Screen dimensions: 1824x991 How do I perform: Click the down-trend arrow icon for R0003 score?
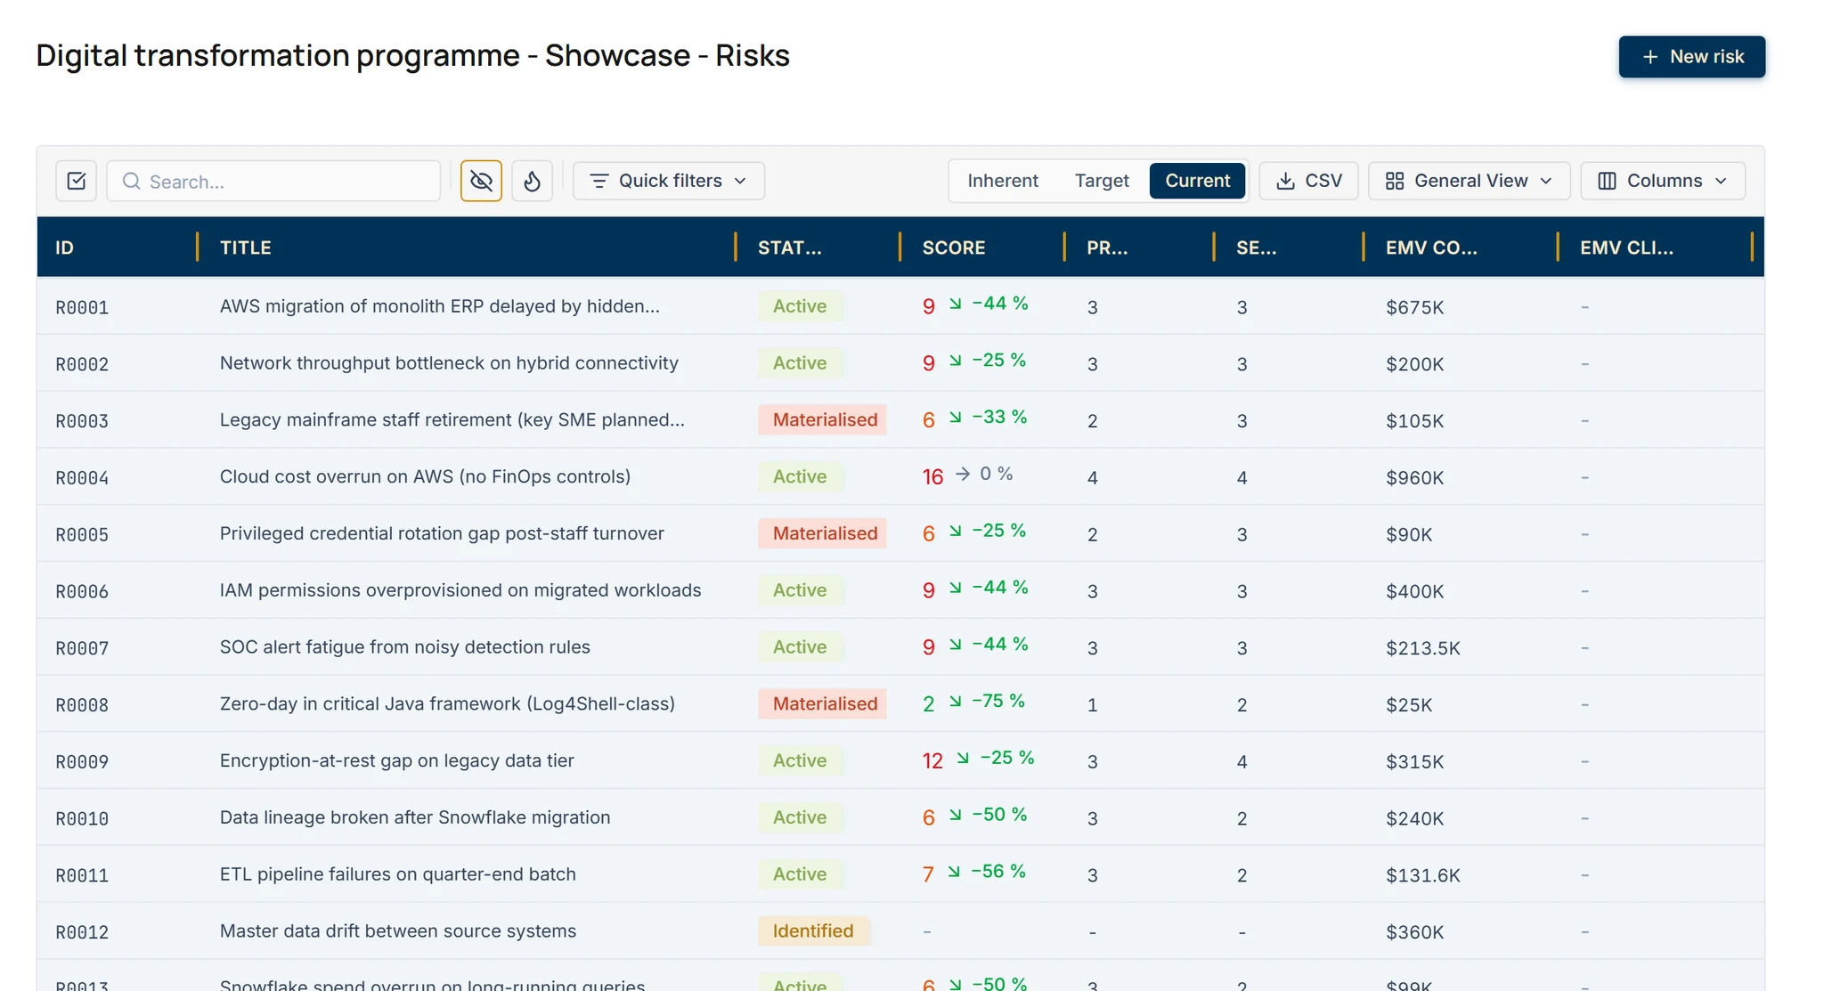(956, 417)
